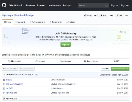Click the dark blue language breakdown bar
Image resolution: width=132 pixels, height=102 pixels.
pos(66,64)
